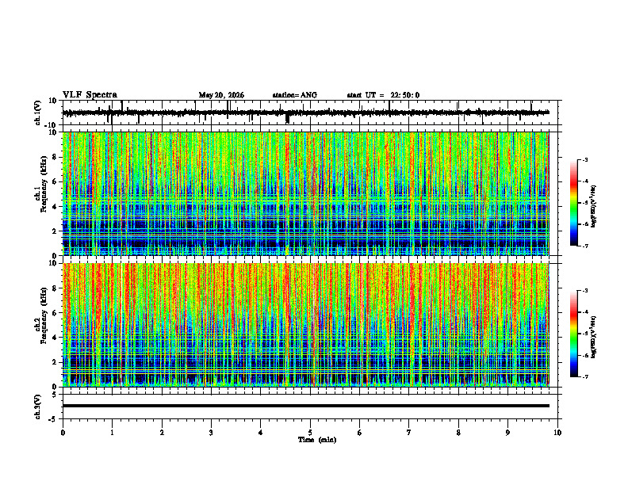Click the -3 value on ch.1 colorbar
Image resolution: width=628 pixels, height=485 pixels.
pyautogui.click(x=584, y=159)
